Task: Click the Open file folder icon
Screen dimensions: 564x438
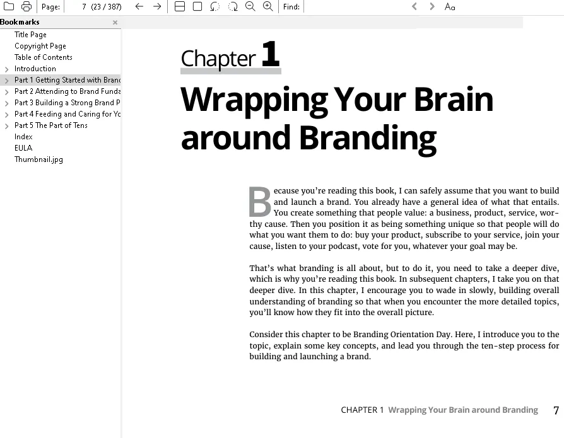Action: click(x=9, y=7)
